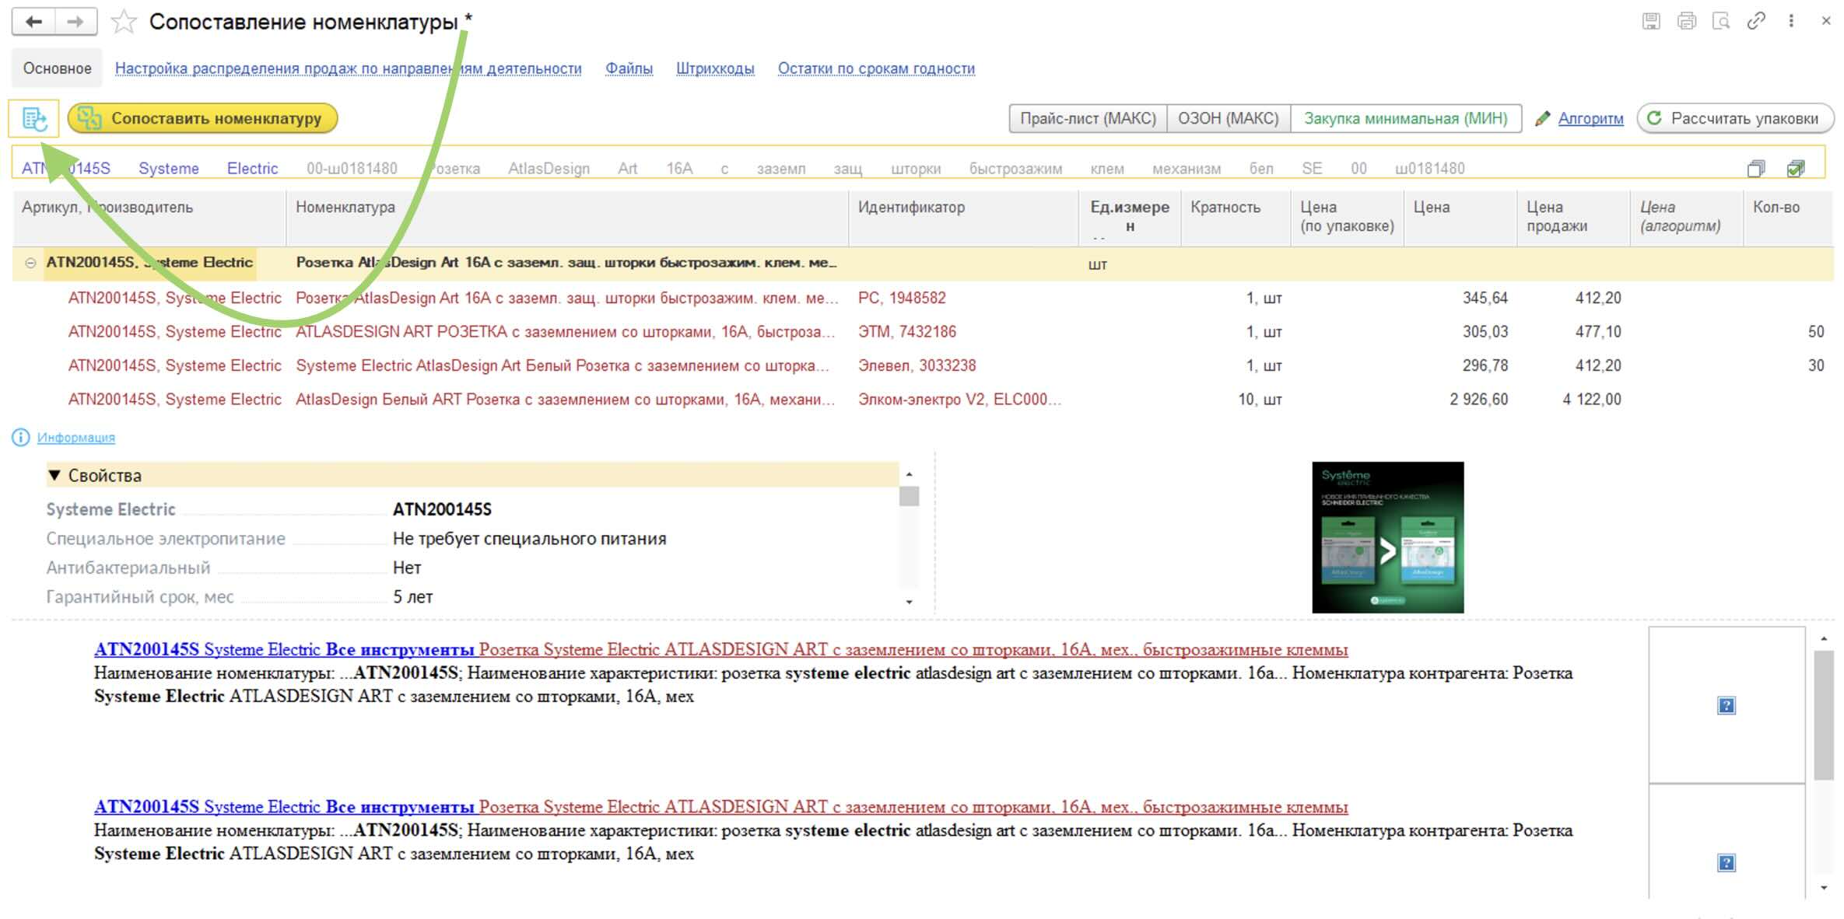Image resolution: width=1844 pixels, height=919 pixels.
Task: Open the Штрихкоды tab link
Action: point(715,68)
